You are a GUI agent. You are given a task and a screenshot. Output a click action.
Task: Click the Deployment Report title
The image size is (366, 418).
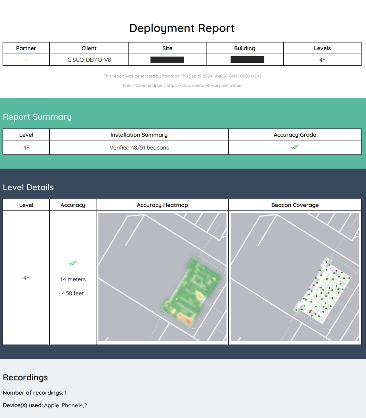[x=182, y=28]
